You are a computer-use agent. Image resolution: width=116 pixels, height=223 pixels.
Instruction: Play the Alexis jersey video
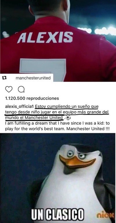[58, 41]
